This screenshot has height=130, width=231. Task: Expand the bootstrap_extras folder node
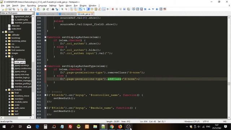point(6,41)
